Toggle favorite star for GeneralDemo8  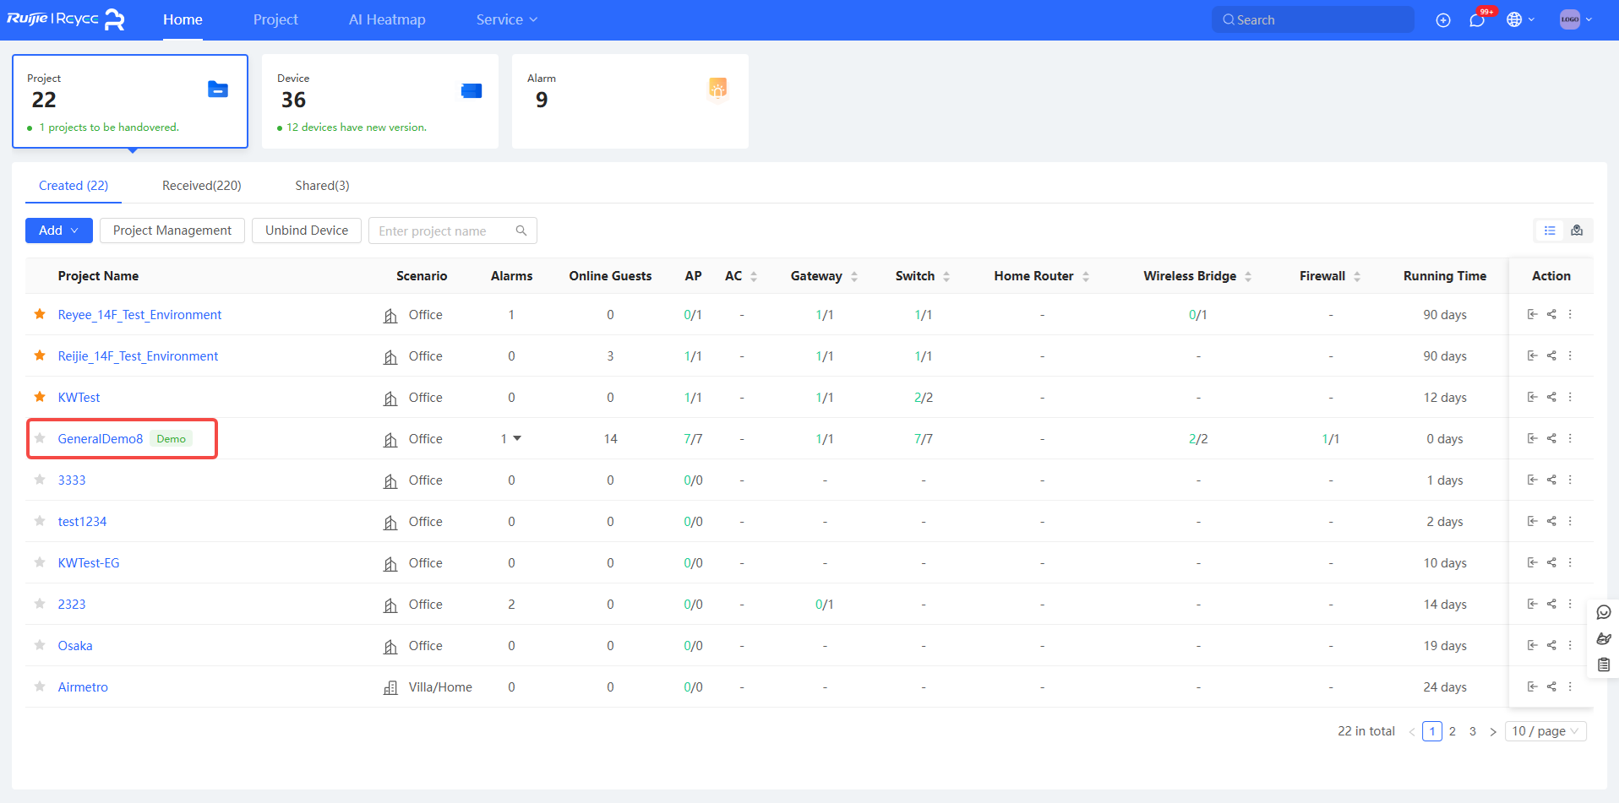40,438
